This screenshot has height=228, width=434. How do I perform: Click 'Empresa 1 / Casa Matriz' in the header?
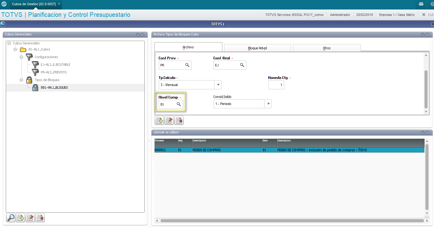[396, 15]
